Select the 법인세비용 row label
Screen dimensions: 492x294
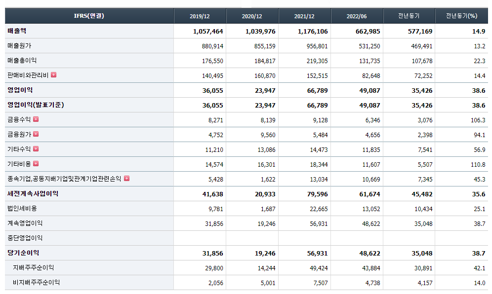coord(22,209)
